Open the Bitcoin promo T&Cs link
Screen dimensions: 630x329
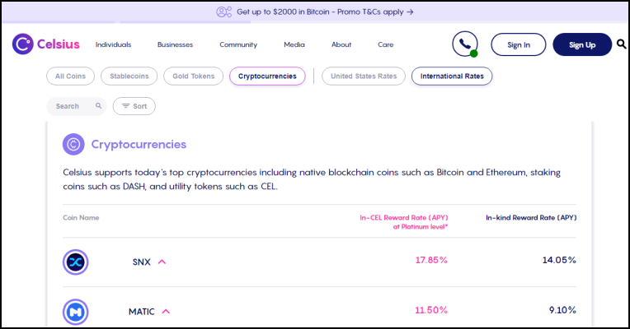325,12
